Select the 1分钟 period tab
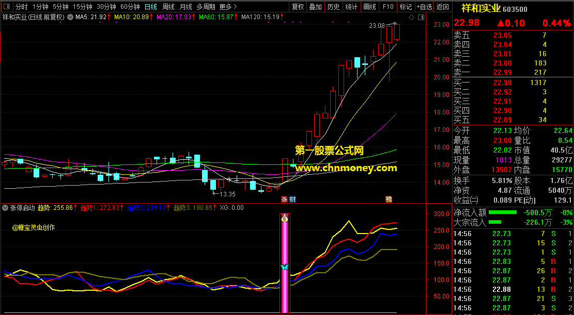Screen dimensions: 574x315 pyautogui.click(x=40, y=7)
